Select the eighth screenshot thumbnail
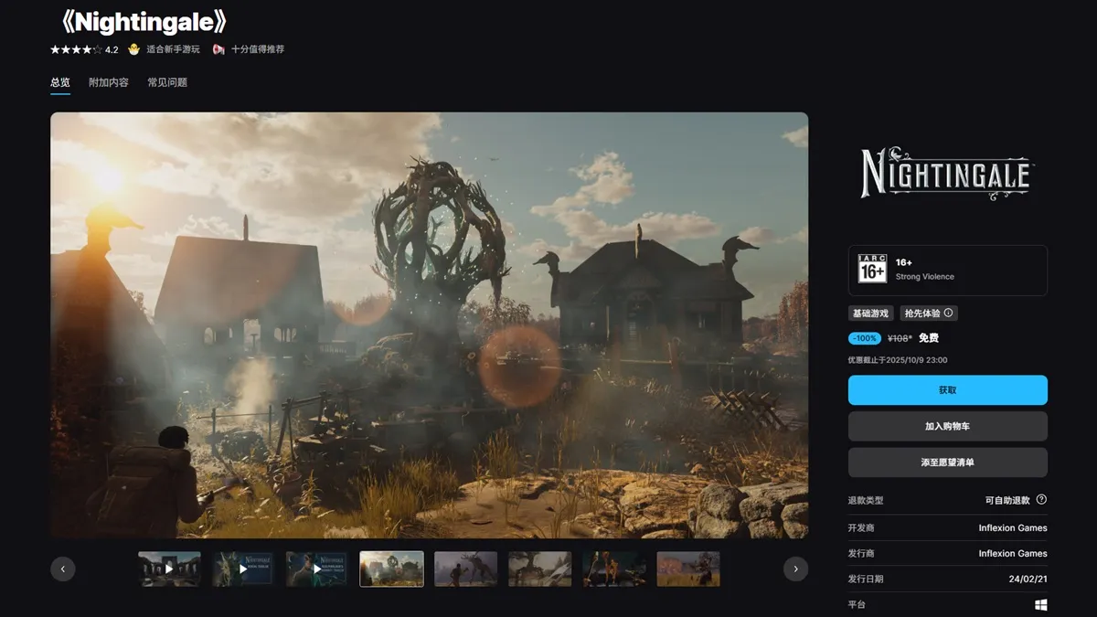Image resolution: width=1097 pixels, height=617 pixels. [x=687, y=569]
